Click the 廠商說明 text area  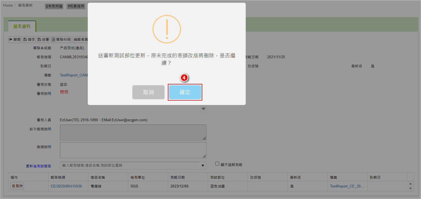133,150
